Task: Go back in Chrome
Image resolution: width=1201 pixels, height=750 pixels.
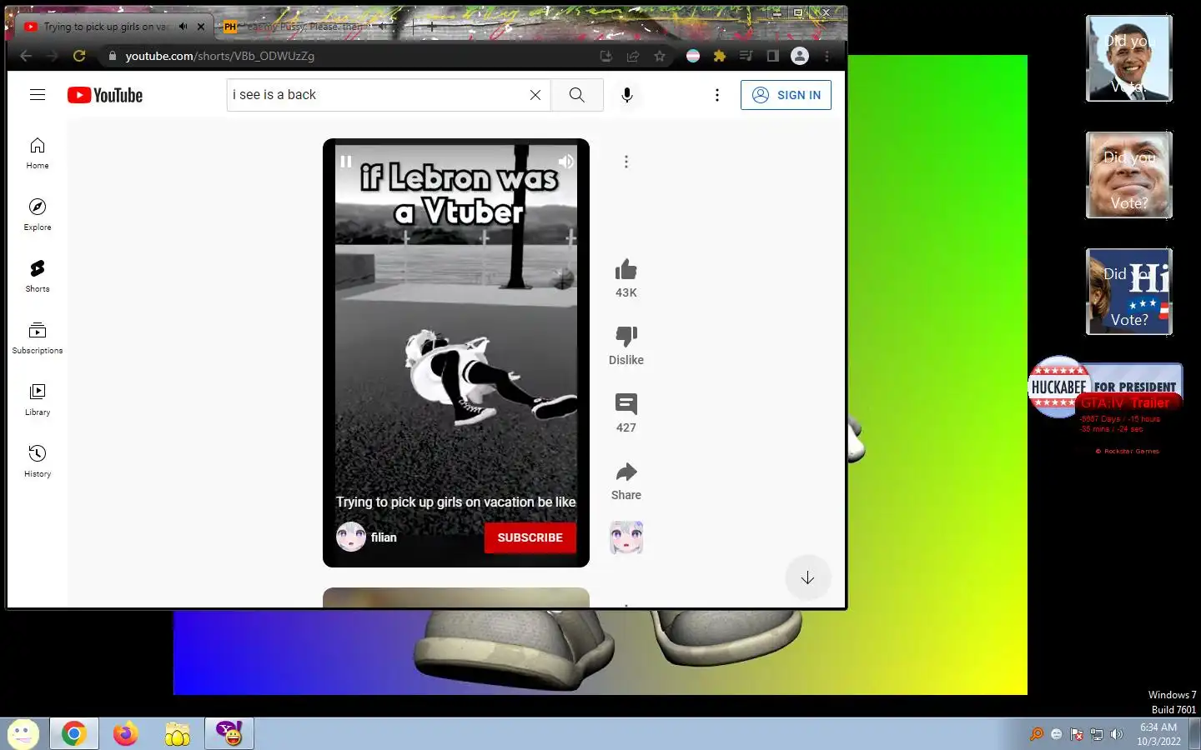Action: [x=26, y=56]
